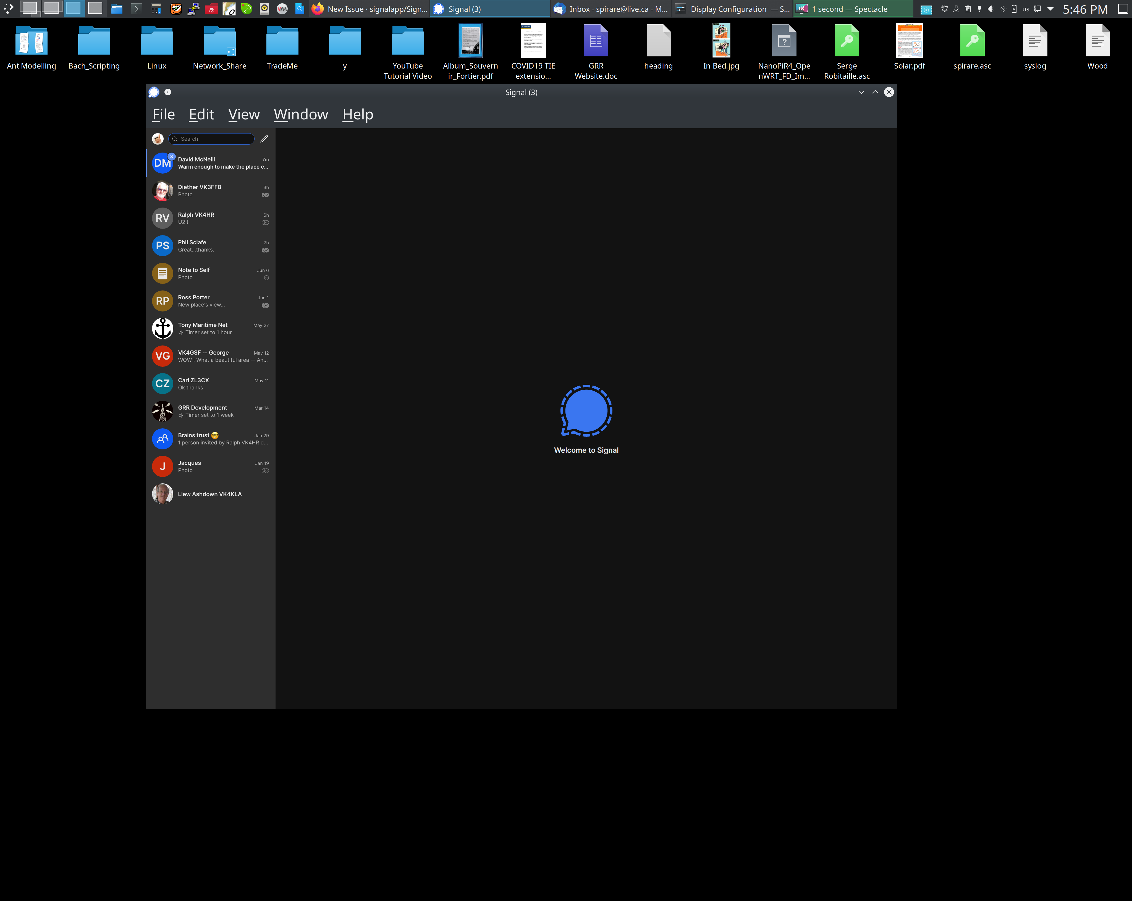Open the David McNeill conversation
This screenshot has width=1132, height=901.
point(210,163)
